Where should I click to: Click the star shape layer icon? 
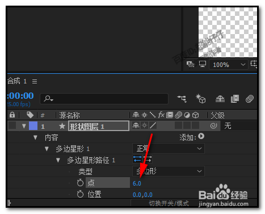click(62, 126)
